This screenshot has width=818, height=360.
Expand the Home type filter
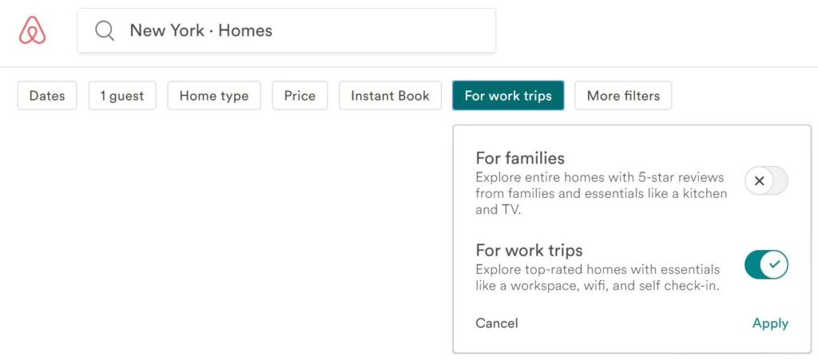tap(214, 96)
